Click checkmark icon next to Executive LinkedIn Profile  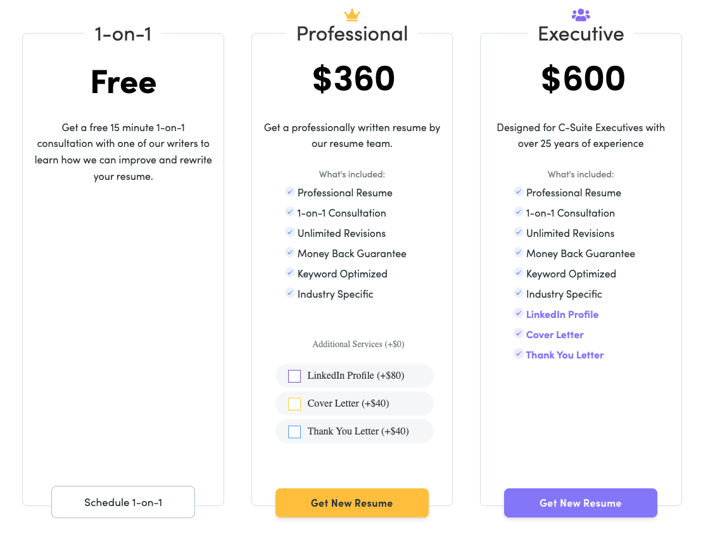(519, 314)
